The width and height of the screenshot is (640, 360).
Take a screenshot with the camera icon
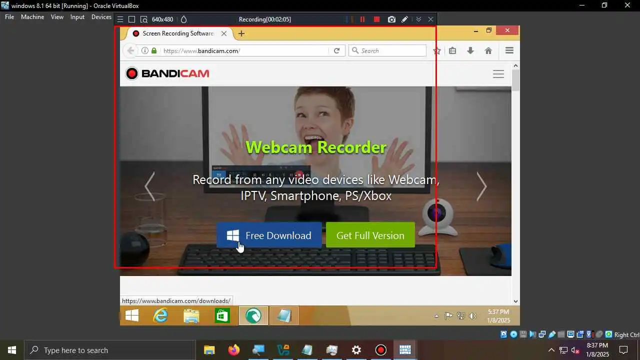pyautogui.click(x=391, y=19)
